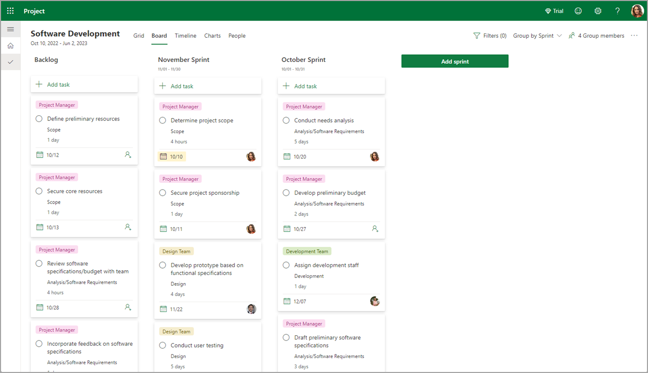The image size is (648, 373).
Task: Open the settings gear icon
Action: pyautogui.click(x=598, y=11)
